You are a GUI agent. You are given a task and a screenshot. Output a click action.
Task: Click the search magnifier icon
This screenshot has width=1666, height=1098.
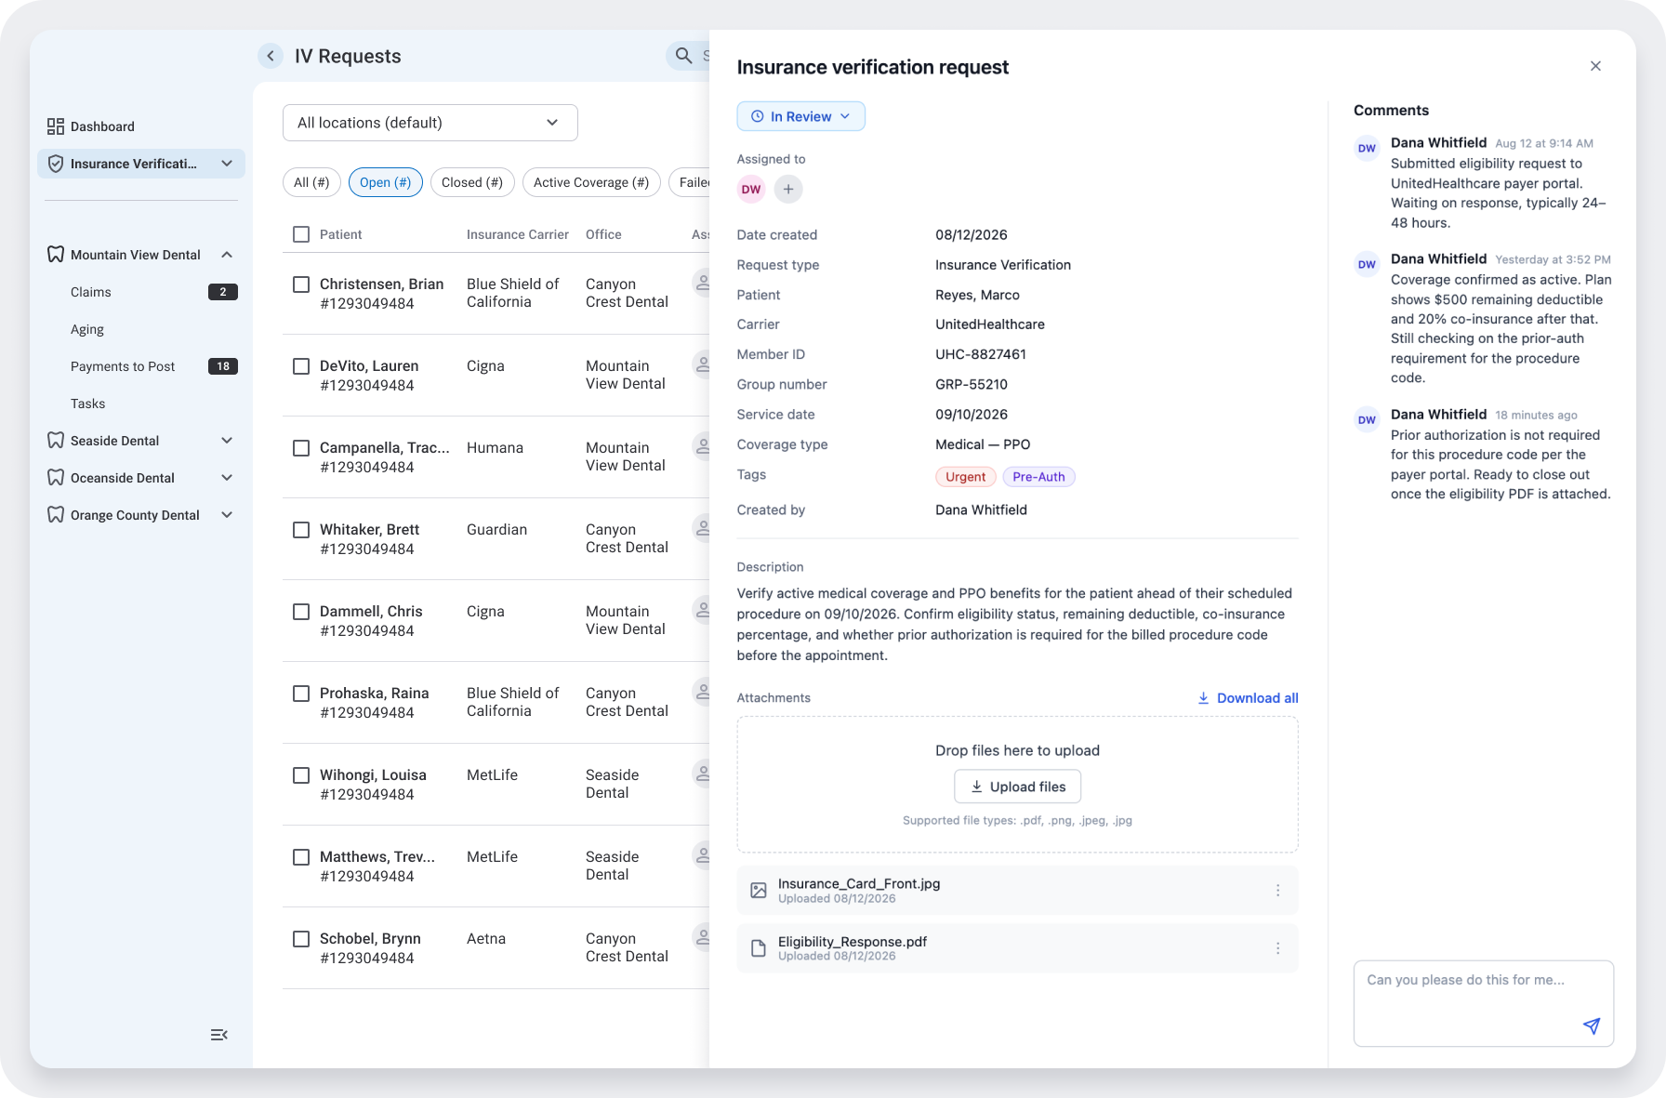[684, 56]
